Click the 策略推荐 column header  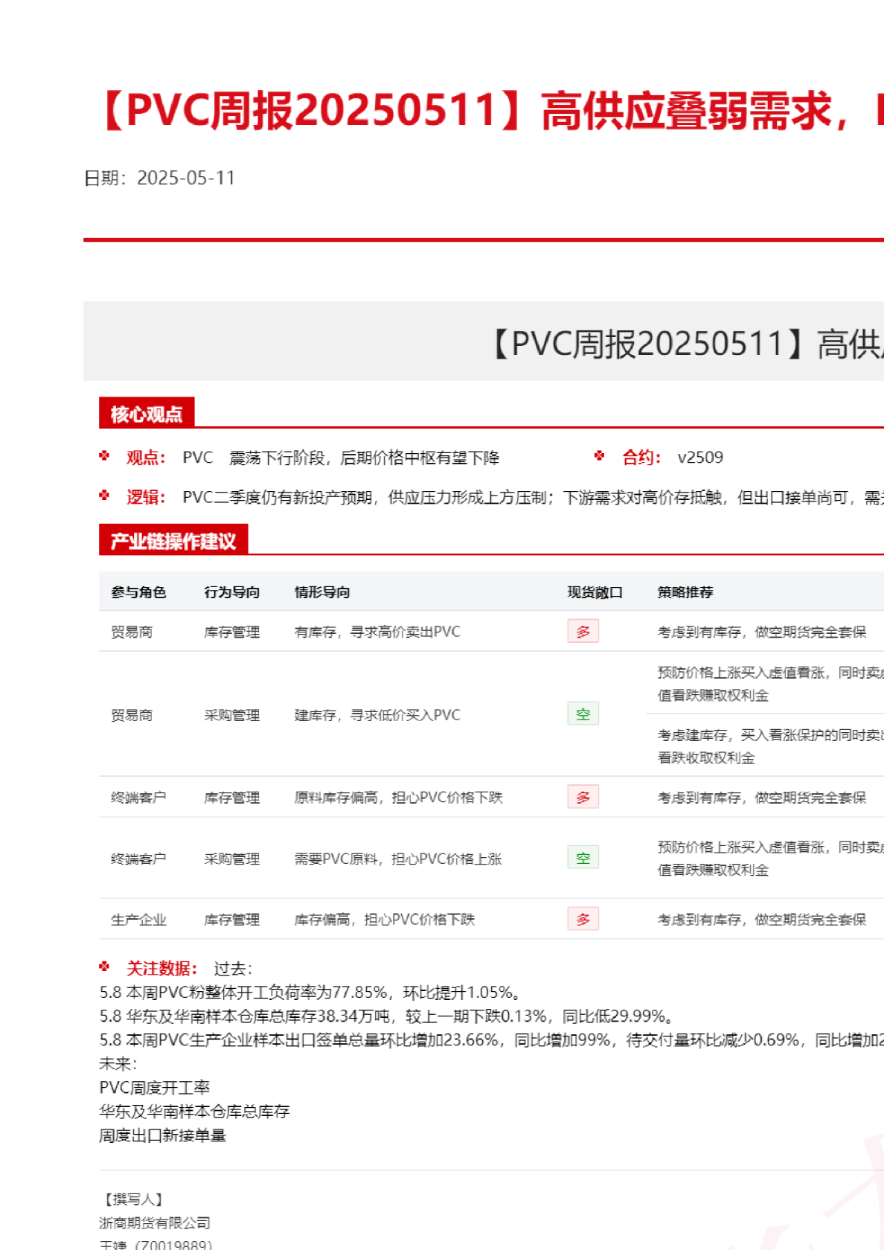pos(685,592)
